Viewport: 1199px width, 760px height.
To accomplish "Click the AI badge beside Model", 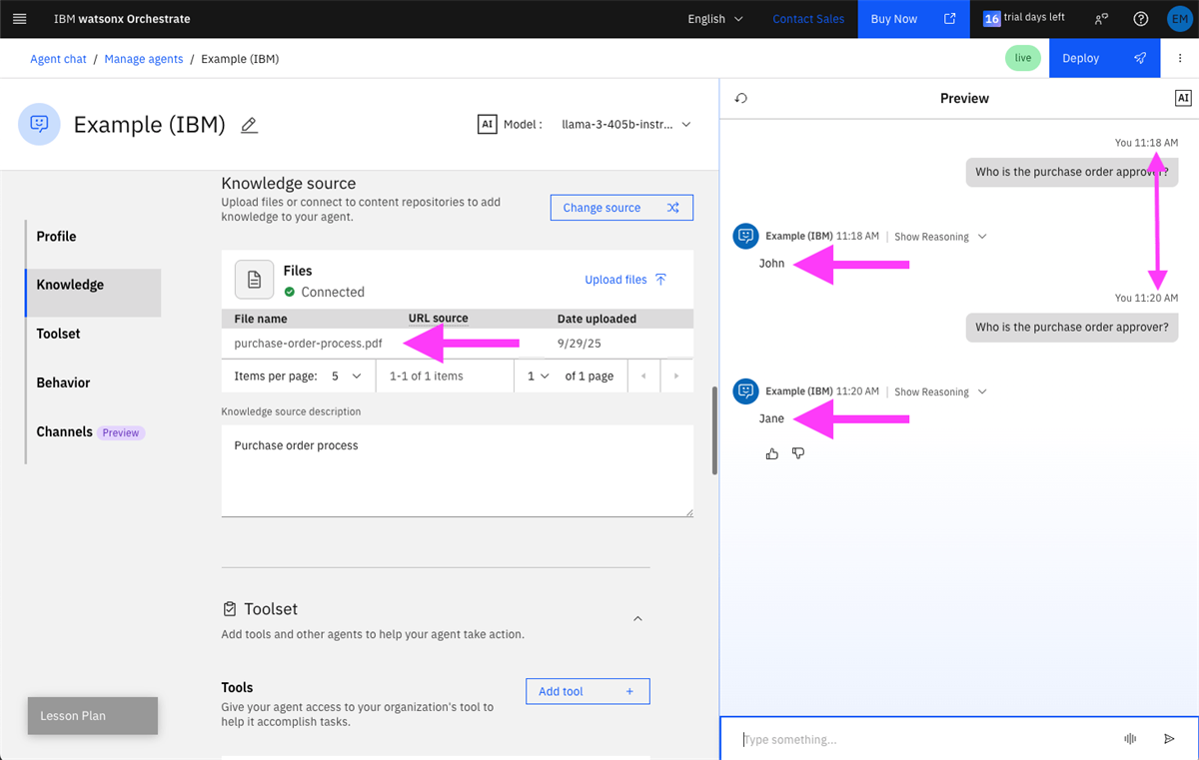I will pos(487,125).
